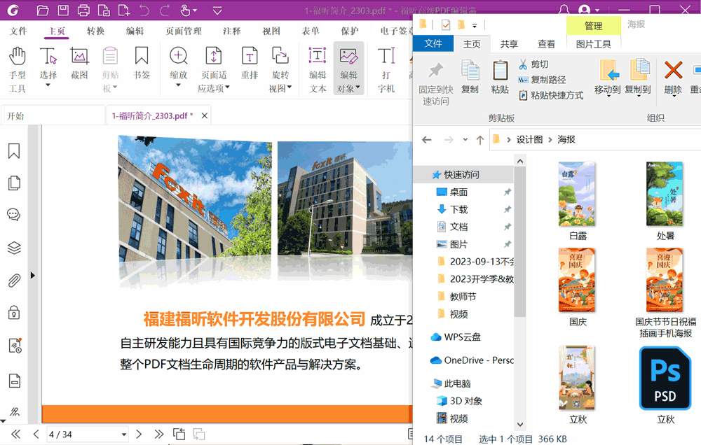
Task: Open the Explorer View (查看) tab
Action: coord(546,44)
